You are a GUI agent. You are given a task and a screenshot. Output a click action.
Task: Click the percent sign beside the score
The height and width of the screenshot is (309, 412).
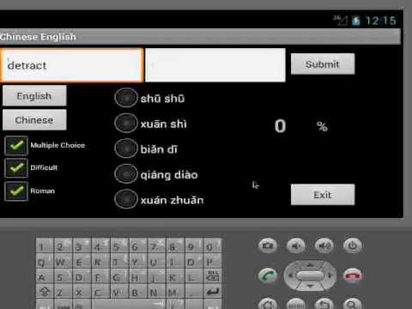click(322, 126)
